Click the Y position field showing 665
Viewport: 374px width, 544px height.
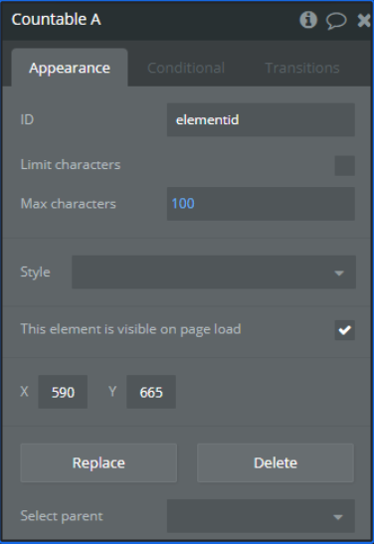point(151,392)
